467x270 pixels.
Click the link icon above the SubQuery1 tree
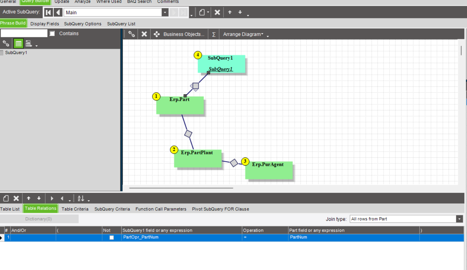(x=6, y=44)
